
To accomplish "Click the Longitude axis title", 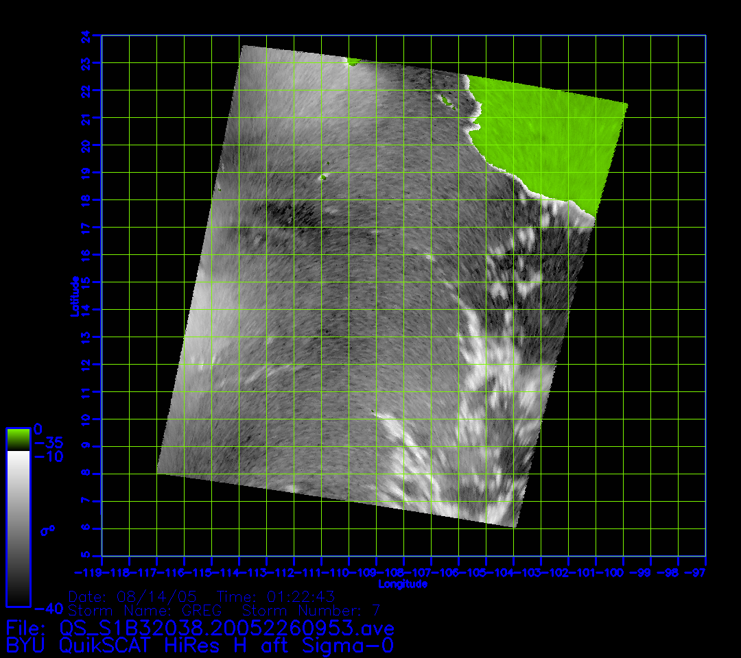I will [403, 584].
